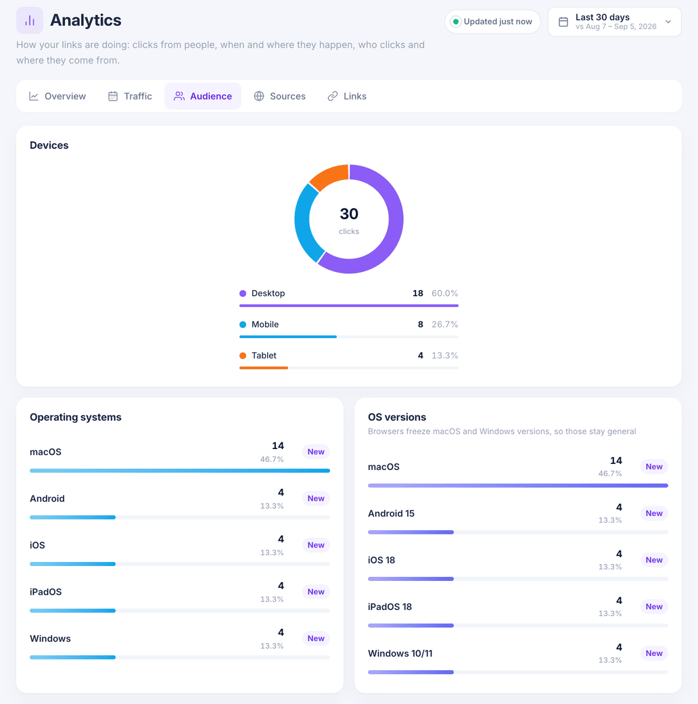Click the Tablet progress bar in Devices
This screenshot has height=704, width=698.
click(x=349, y=368)
